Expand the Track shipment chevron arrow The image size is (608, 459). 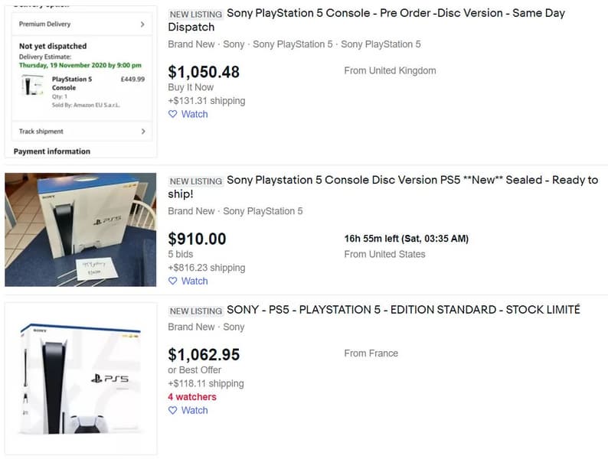(142, 132)
